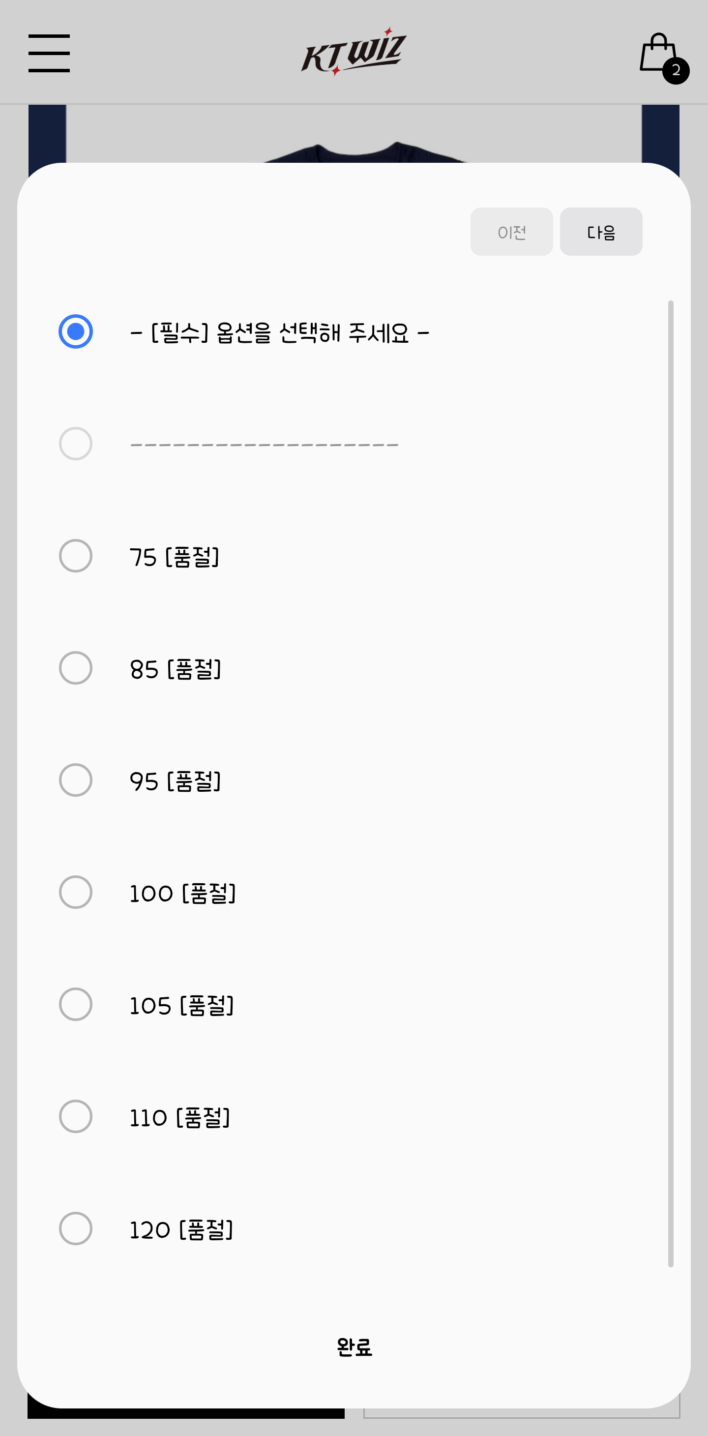Image resolution: width=708 pixels, height=1436 pixels.
Task: Click the dashed separator option radio
Action: (x=76, y=444)
